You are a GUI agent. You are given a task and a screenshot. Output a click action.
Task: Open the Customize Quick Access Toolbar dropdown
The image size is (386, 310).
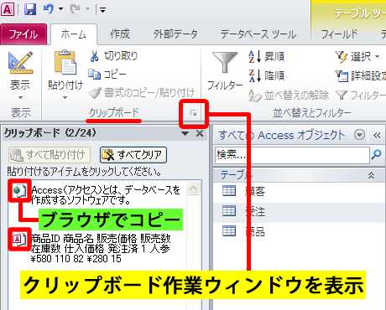pyautogui.click(x=102, y=10)
